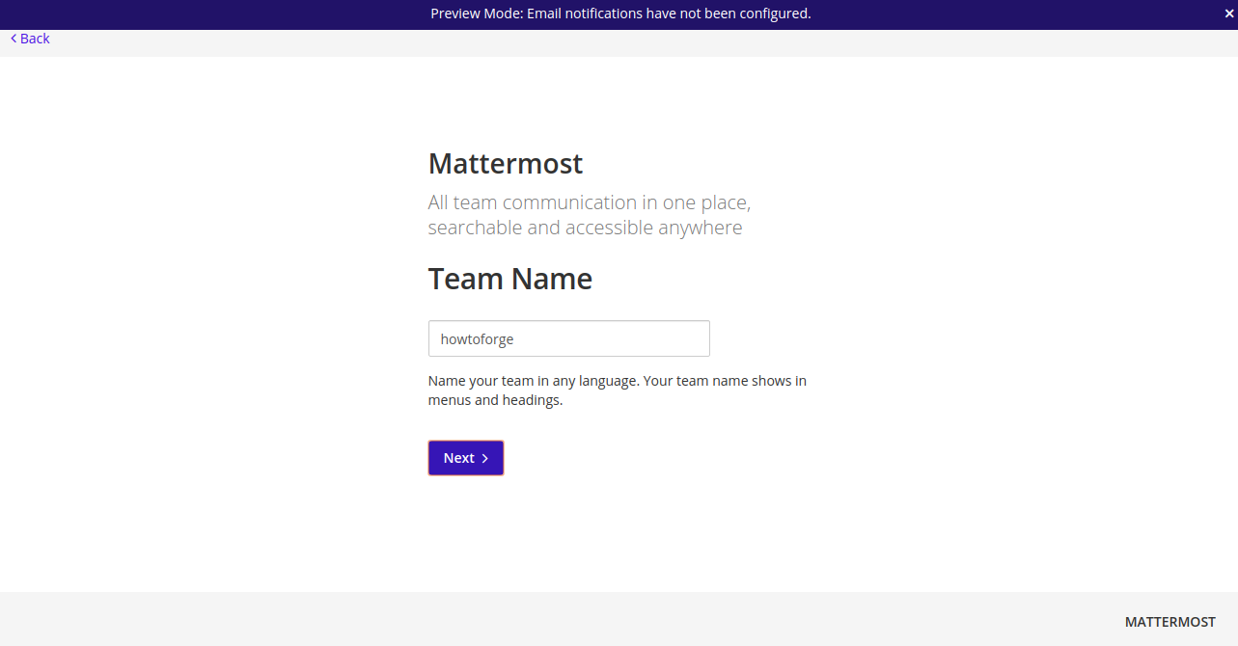Click the Mattermost heading text

[x=506, y=164]
